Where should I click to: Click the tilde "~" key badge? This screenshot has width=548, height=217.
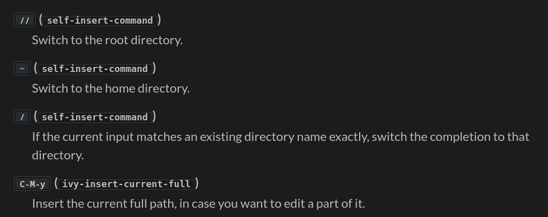22,69
